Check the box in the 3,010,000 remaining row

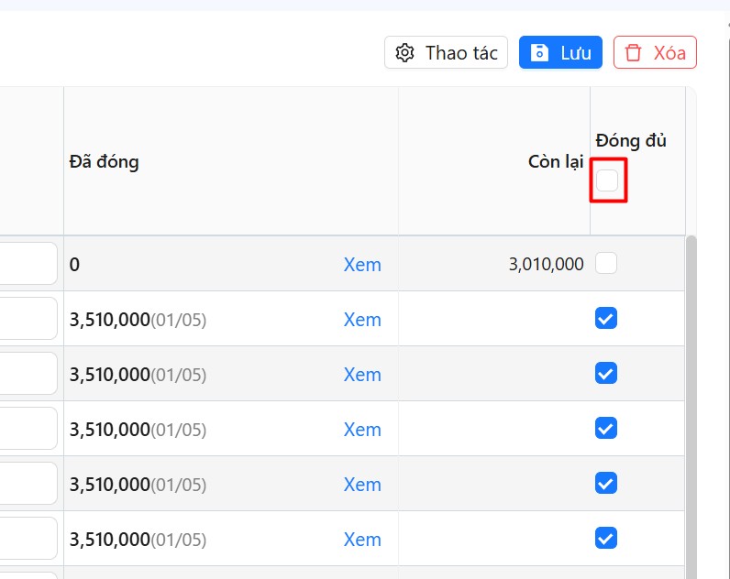[x=606, y=264]
